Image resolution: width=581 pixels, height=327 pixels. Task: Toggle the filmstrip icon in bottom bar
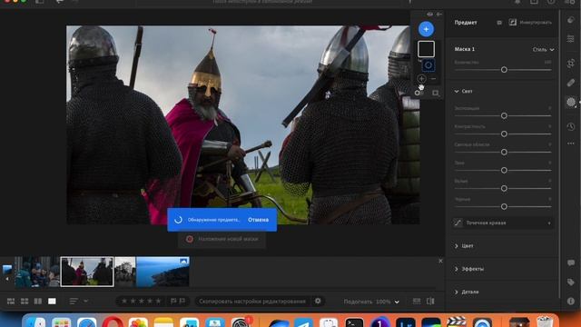pyautogui.click(x=417, y=301)
